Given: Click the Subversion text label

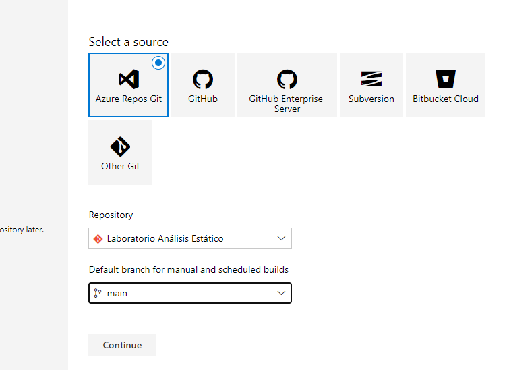Looking at the screenshot, I should pos(371,99).
